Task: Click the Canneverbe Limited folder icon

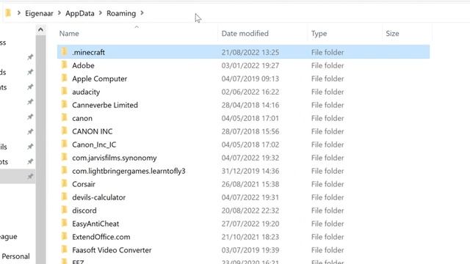Action: pos(64,104)
